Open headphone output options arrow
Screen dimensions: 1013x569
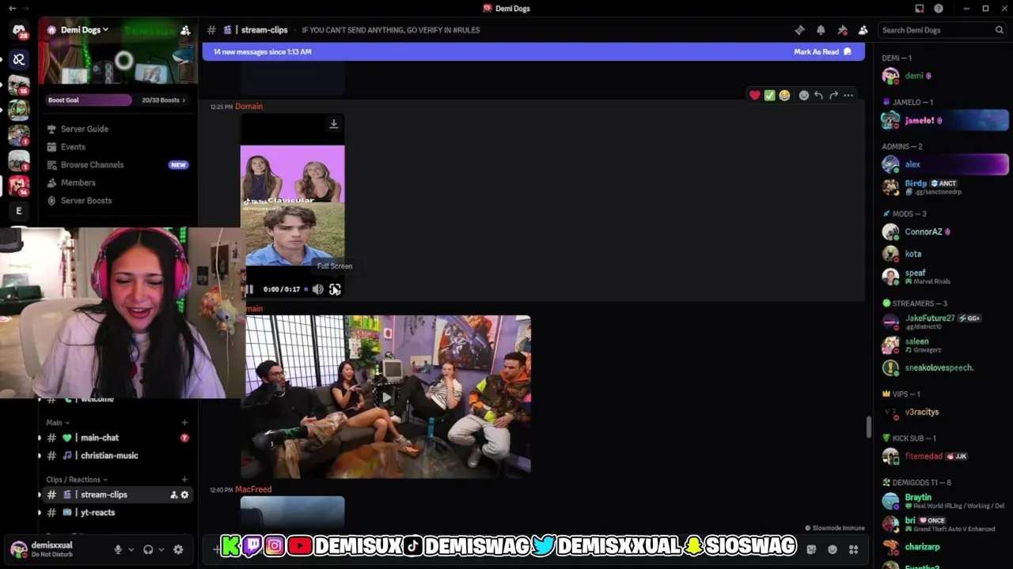tap(161, 549)
